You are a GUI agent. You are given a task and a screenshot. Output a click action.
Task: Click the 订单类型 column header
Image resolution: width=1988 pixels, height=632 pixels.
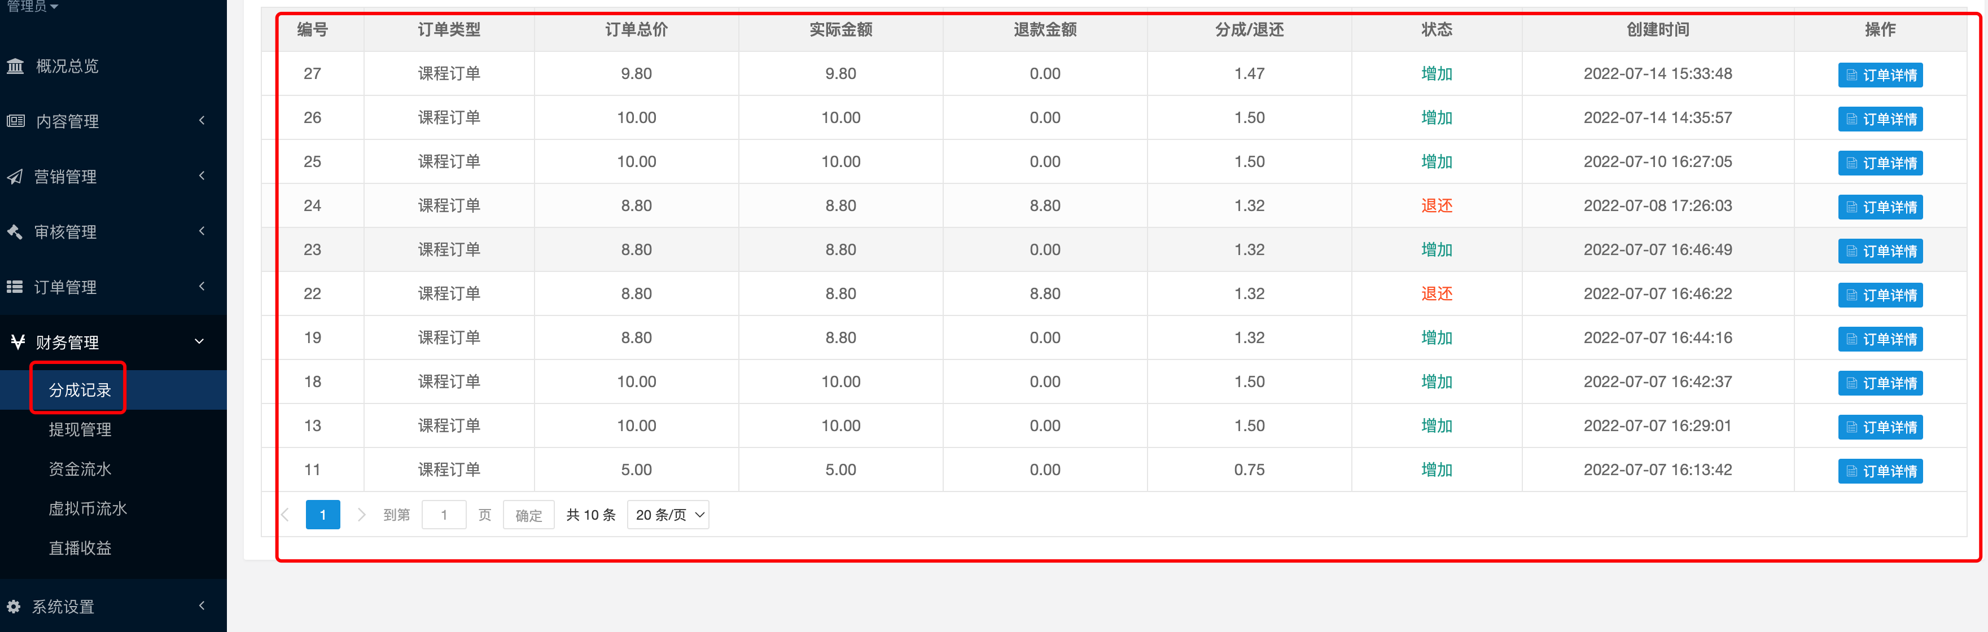click(x=449, y=29)
